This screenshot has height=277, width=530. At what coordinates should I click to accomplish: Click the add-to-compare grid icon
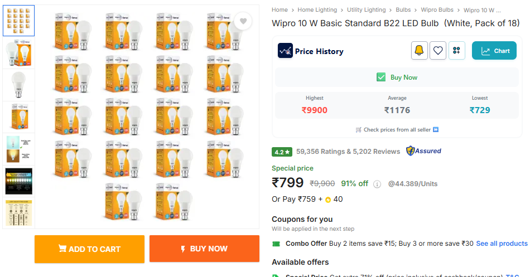tap(457, 51)
